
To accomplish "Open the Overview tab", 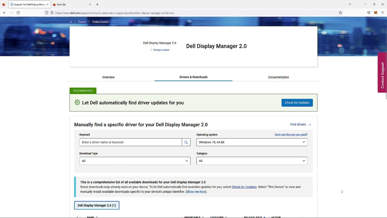I will coord(108,77).
